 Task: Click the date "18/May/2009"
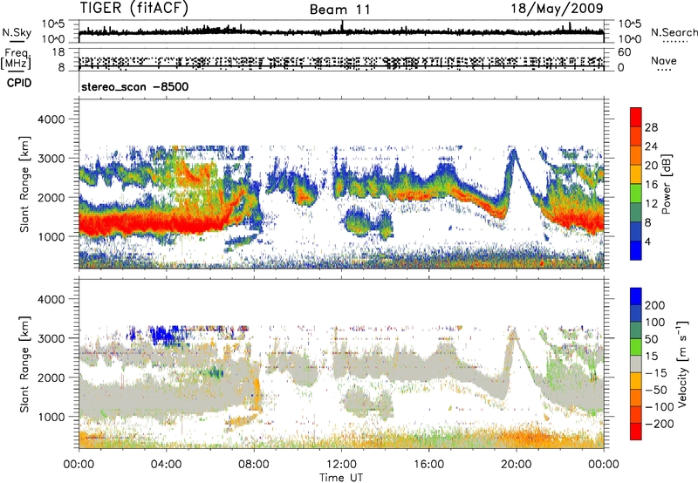point(558,8)
